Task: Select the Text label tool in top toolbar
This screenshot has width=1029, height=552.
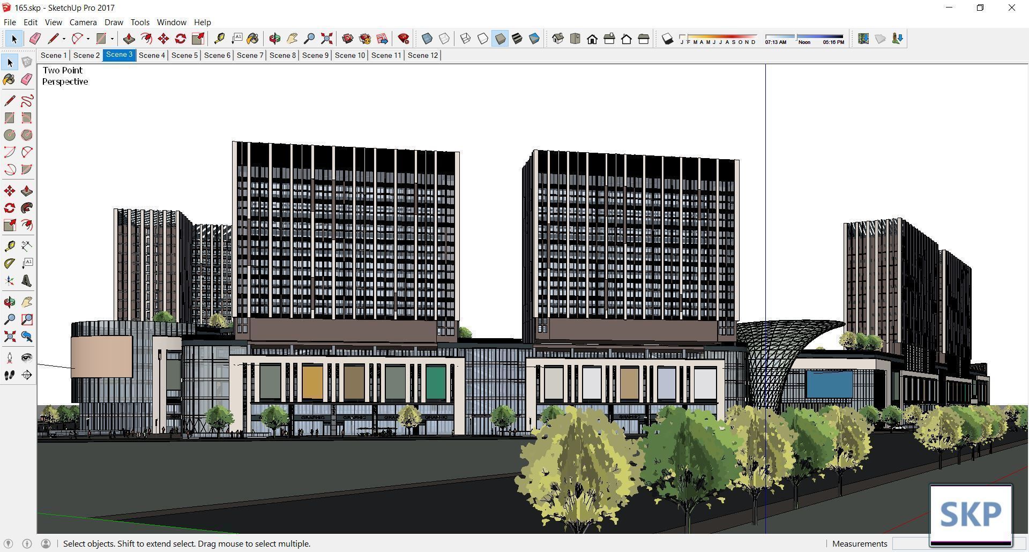Action: point(236,39)
